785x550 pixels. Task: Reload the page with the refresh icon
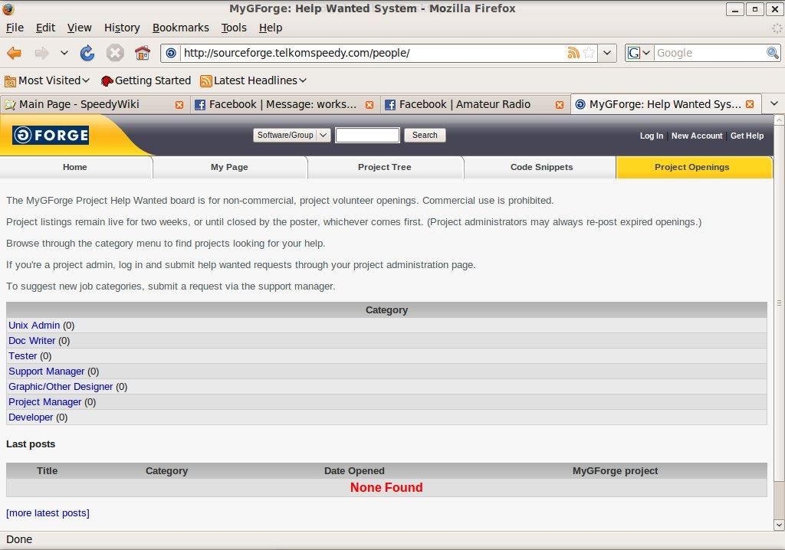[87, 53]
